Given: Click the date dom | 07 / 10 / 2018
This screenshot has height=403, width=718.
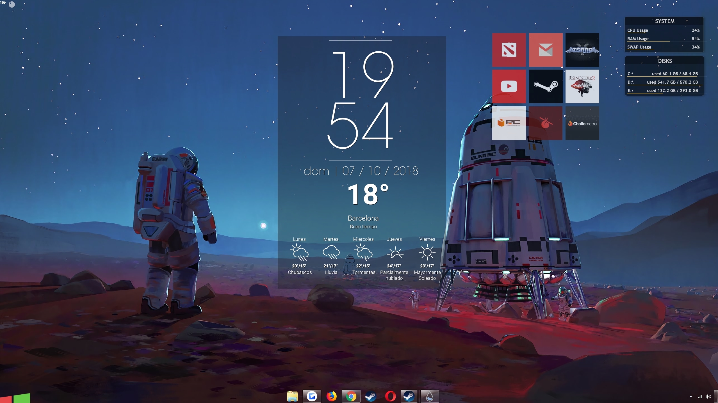Looking at the screenshot, I should (x=361, y=171).
